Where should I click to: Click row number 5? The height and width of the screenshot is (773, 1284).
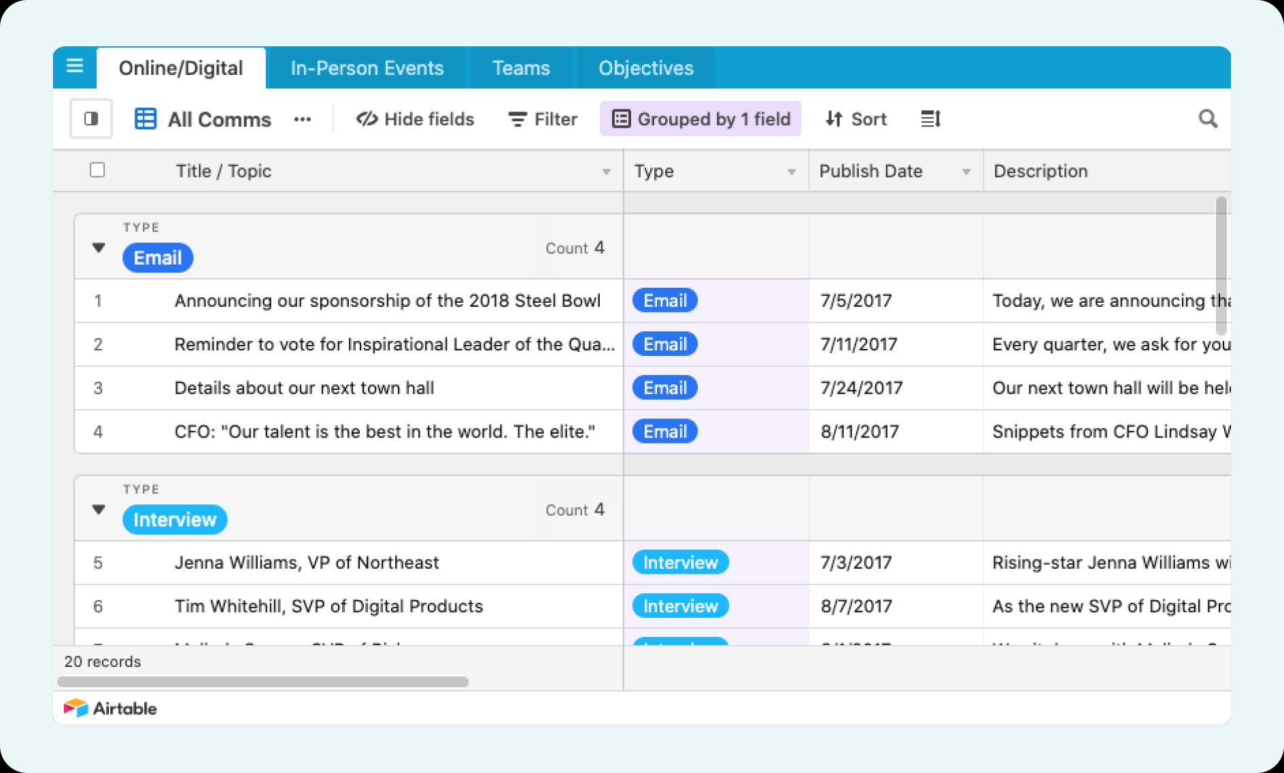[98, 563]
